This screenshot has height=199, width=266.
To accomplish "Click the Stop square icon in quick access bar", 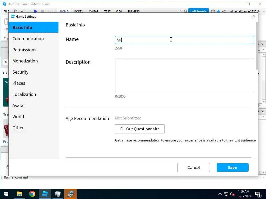I will 43,11.
